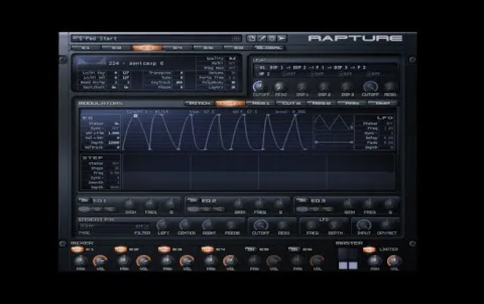Viewport: 484px width, 304px height.
Task: Select the AMP modulator tab
Action: (383, 103)
